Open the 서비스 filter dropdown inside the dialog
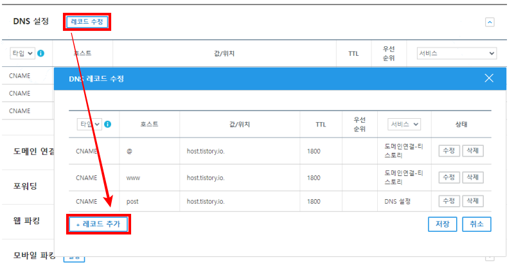514x264 pixels. click(x=404, y=125)
